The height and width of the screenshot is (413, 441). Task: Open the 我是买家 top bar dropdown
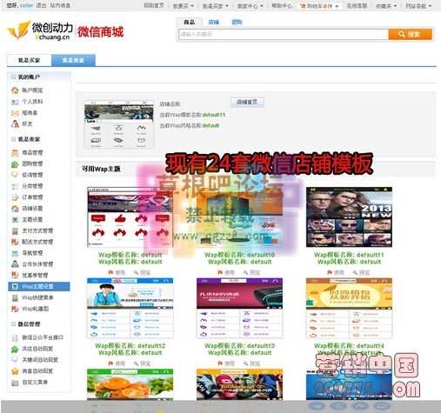click(215, 6)
